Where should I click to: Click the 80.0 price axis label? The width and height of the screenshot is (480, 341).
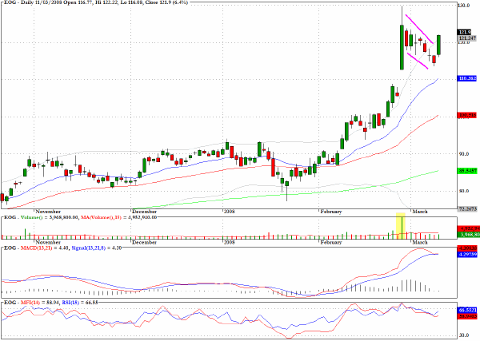464,191
